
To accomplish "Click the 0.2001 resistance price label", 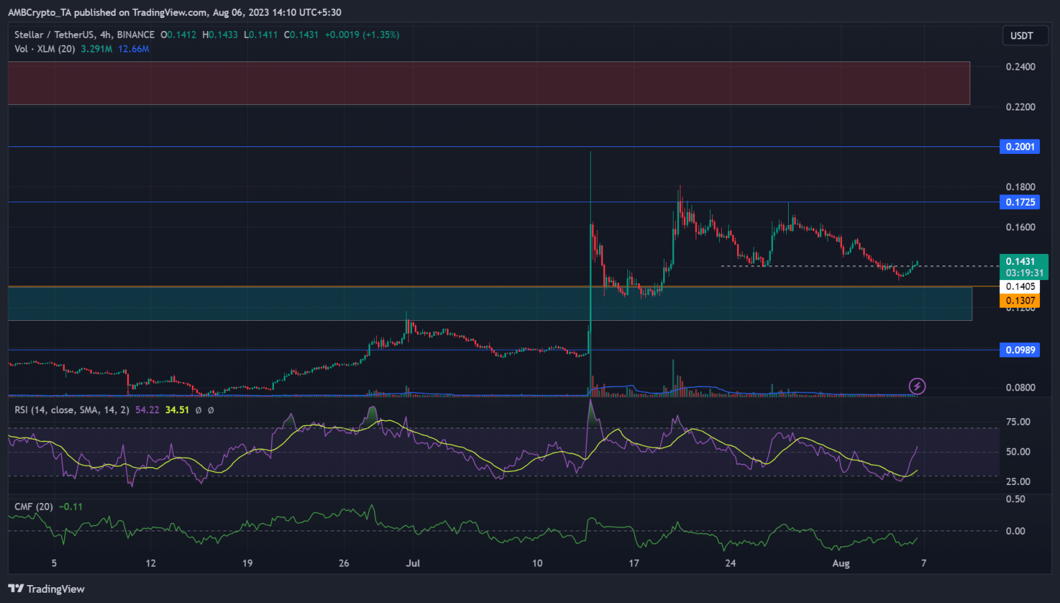I will pyautogui.click(x=1019, y=146).
